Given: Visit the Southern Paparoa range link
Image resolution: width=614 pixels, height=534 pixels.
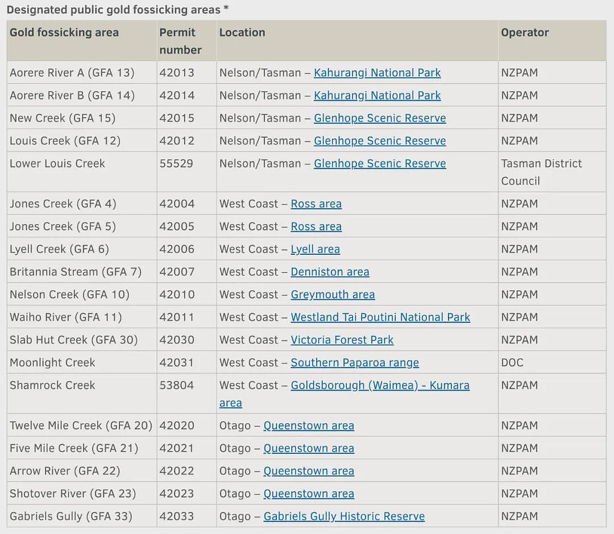Looking at the screenshot, I should 355,363.
